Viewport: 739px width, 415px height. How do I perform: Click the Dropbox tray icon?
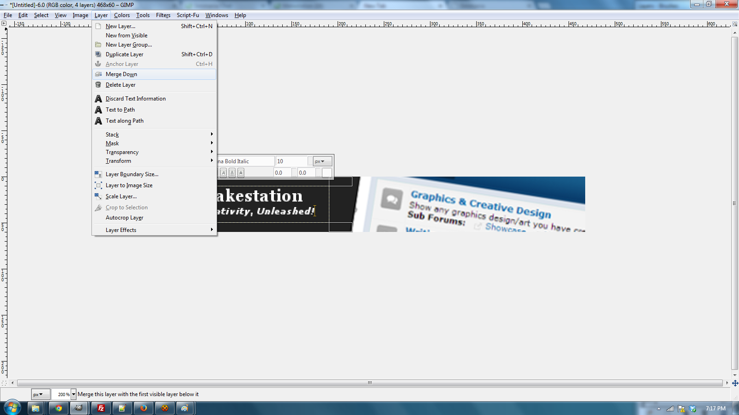(x=692, y=409)
